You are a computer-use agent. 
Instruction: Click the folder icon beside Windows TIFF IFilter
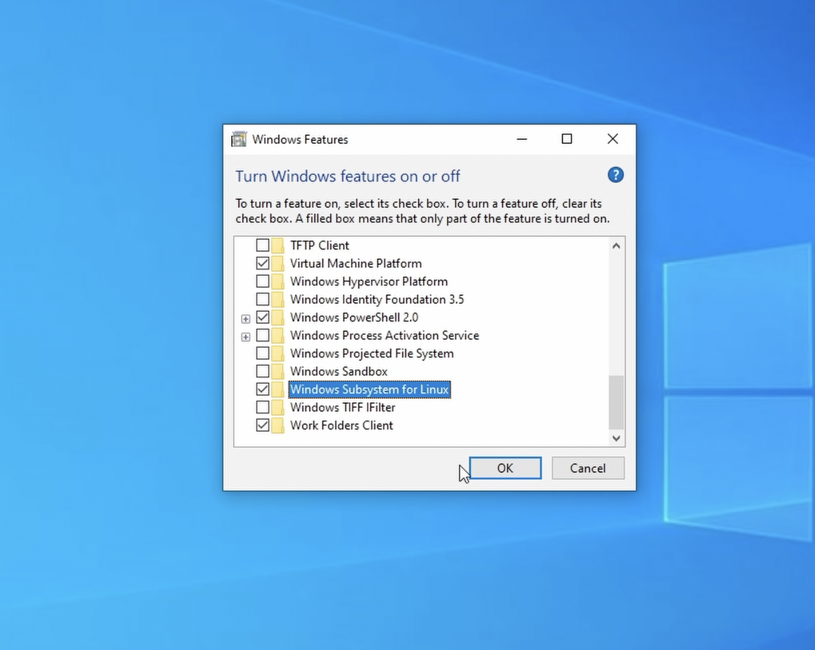(278, 408)
